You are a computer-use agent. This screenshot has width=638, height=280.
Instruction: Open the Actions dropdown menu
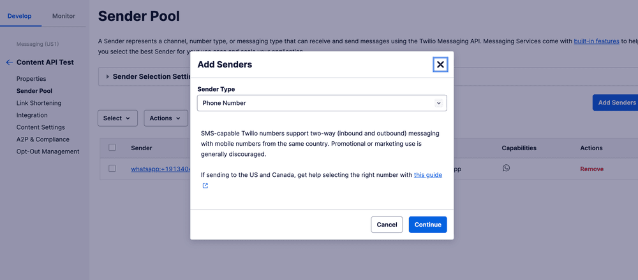coord(165,118)
